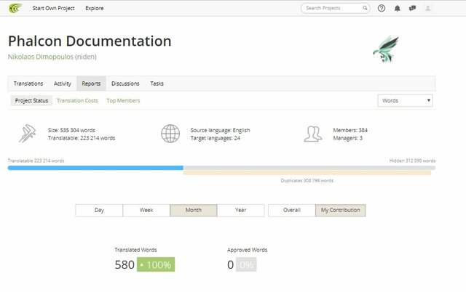Screen dimensions: 466x292
Task: Open the notifications bell icon
Action: tap(397, 8)
